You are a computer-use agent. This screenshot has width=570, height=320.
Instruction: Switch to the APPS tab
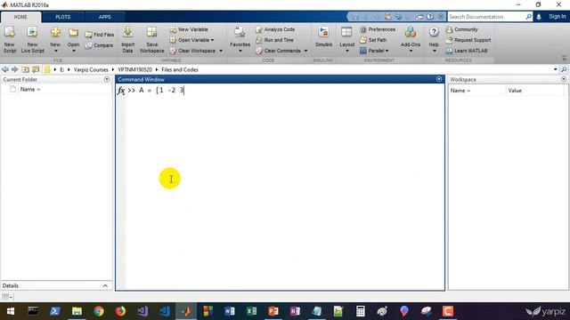105,17
